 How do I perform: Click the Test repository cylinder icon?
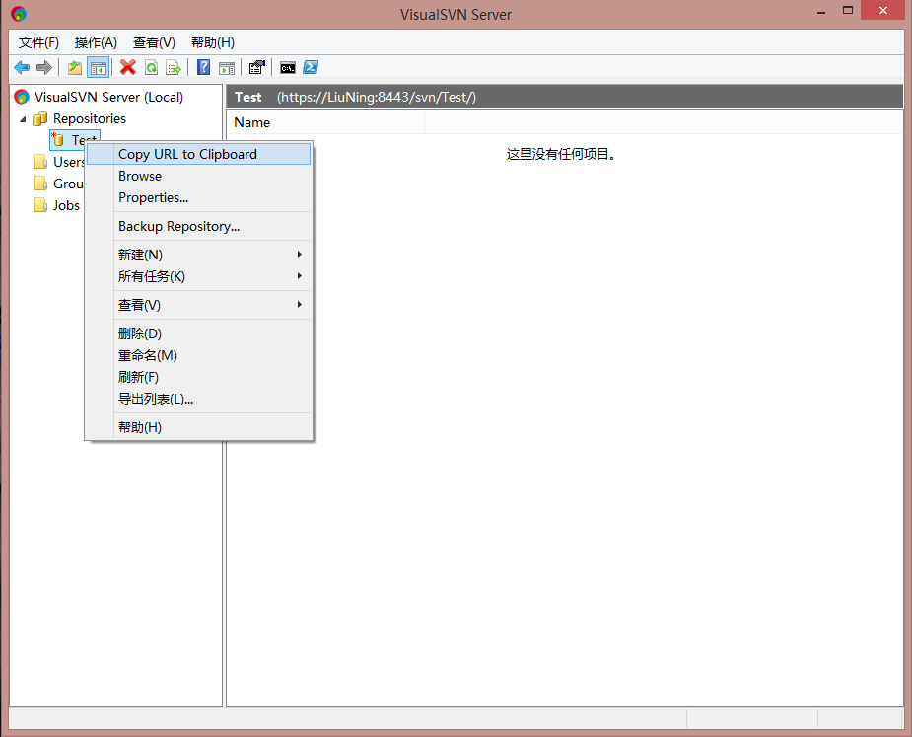coord(57,140)
